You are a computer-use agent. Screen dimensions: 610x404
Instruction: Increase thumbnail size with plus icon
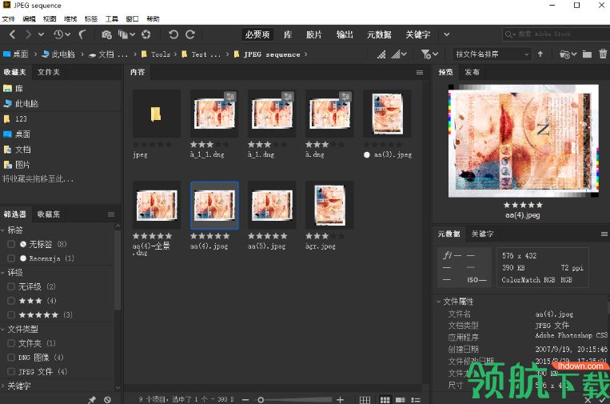340,400
